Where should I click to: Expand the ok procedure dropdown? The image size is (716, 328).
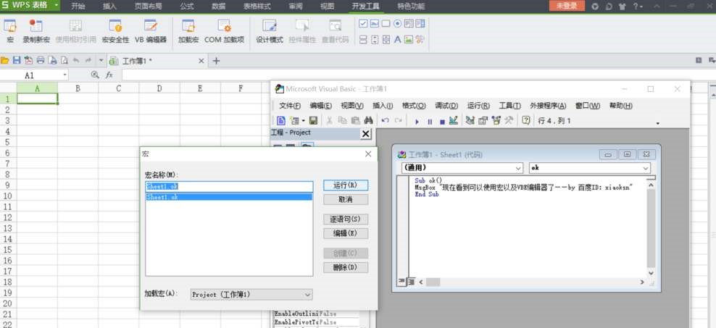click(x=589, y=168)
